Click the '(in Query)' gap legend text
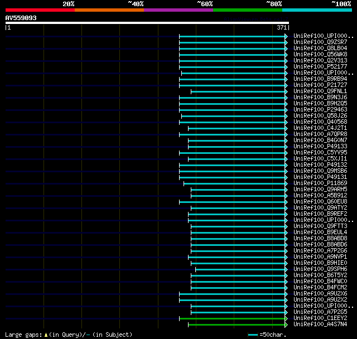Viewport: 357px width, 339px height. [x=66, y=335]
